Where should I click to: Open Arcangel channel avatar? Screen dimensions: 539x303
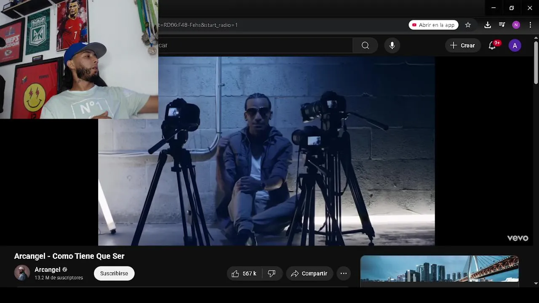tap(22, 273)
